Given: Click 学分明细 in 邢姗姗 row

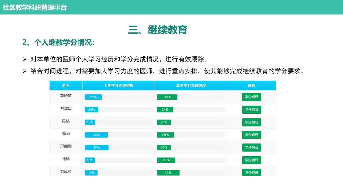Looking at the screenshot, I should (251, 147).
